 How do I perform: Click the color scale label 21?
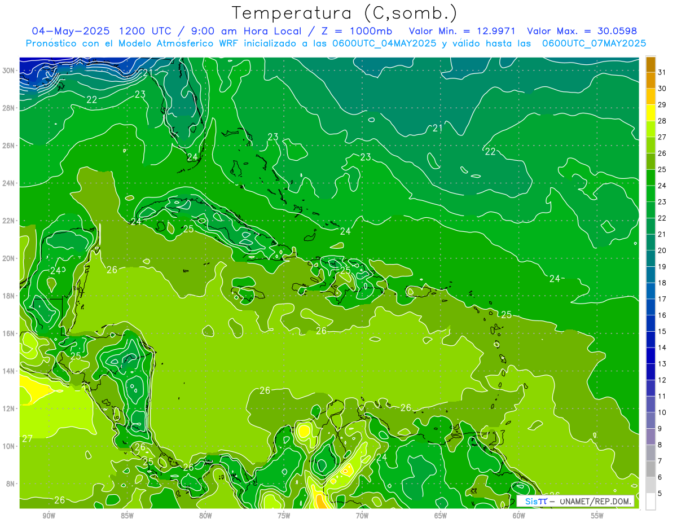tap(662, 234)
